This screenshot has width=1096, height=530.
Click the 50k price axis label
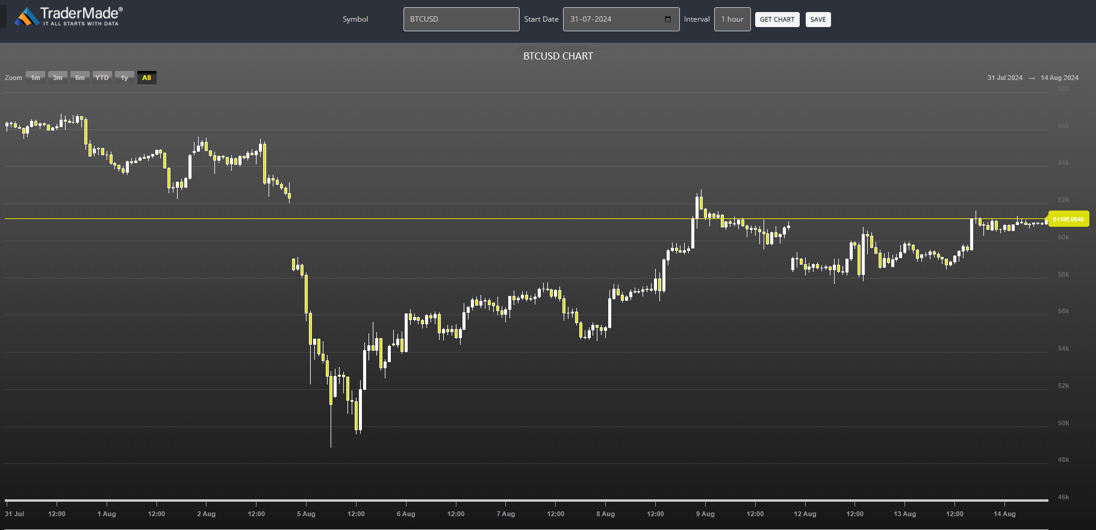1063,423
